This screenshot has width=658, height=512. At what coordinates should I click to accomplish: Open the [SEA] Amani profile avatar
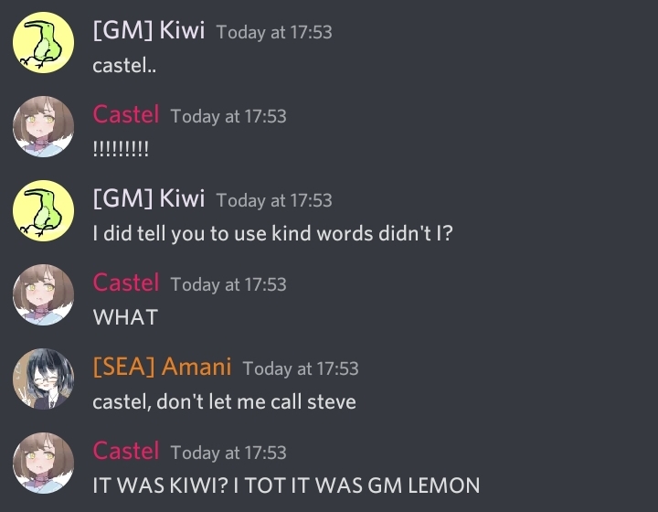pyautogui.click(x=42, y=379)
